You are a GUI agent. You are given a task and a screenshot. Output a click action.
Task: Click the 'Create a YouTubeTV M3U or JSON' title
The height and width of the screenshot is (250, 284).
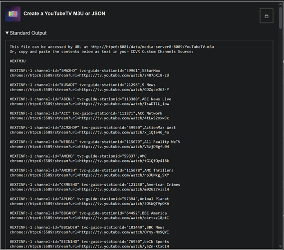coord(64,13)
